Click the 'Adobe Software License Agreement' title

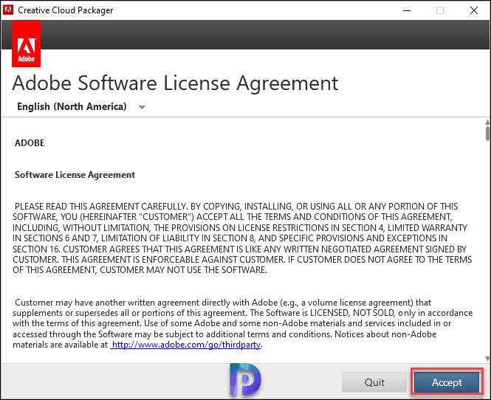point(175,83)
